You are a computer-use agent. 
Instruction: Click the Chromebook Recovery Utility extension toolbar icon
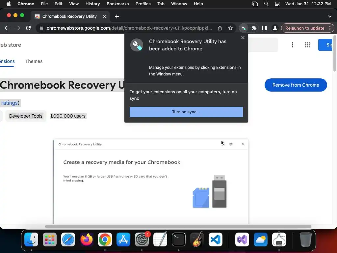coord(244,28)
